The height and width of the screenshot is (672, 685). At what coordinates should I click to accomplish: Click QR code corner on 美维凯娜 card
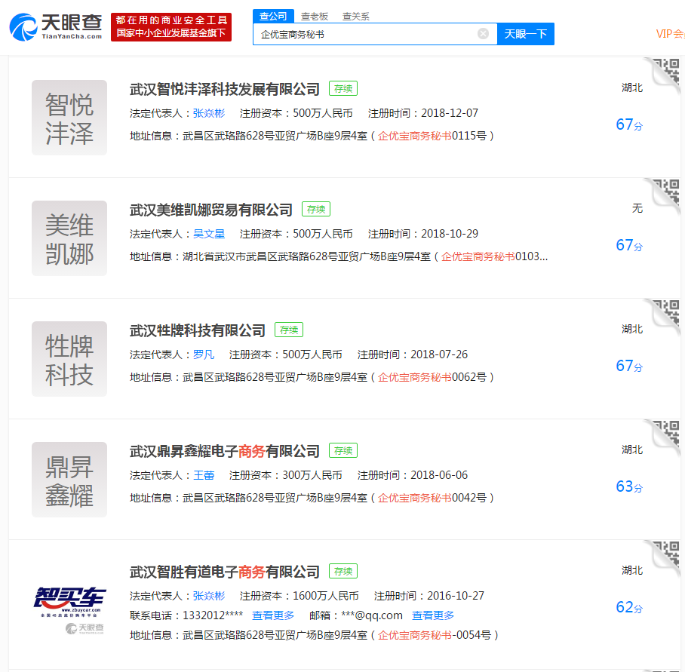coord(666,195)
